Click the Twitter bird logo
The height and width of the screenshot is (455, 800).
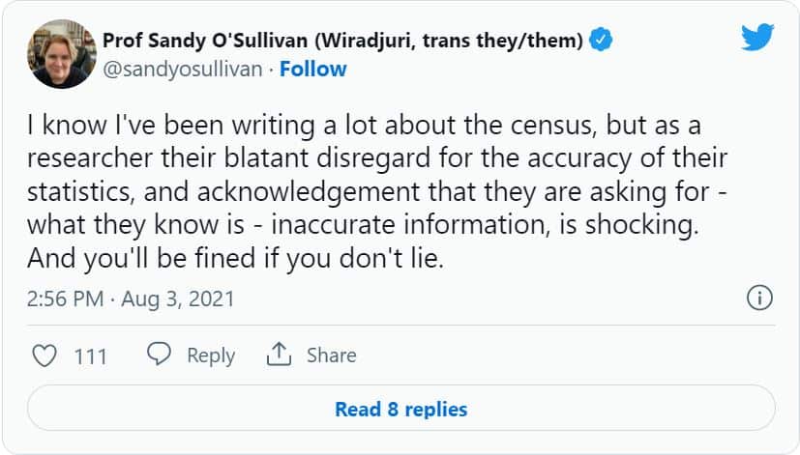pyautogui.click(x=757, y=40)
